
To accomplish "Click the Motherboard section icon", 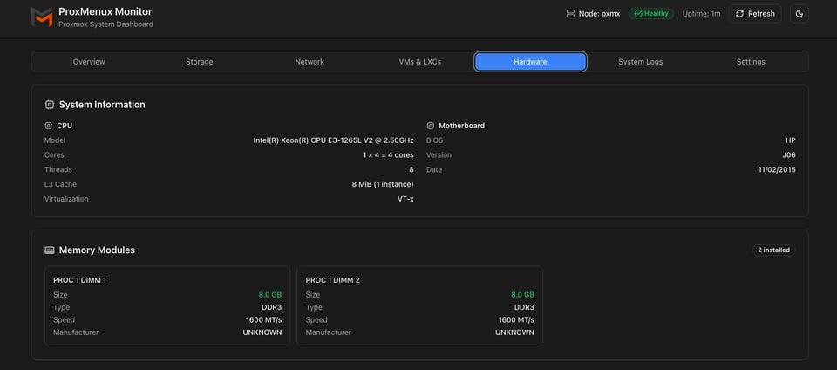I will pos(431,126).
